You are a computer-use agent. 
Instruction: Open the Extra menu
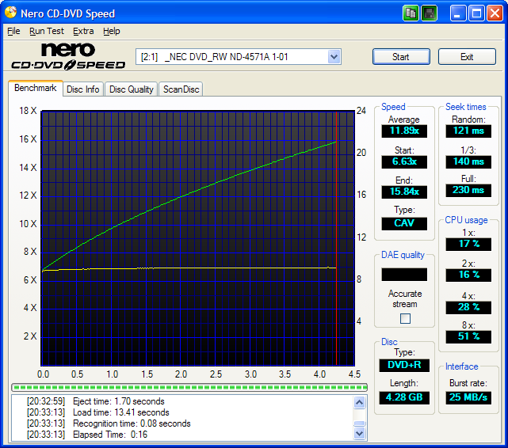[83, 31]
